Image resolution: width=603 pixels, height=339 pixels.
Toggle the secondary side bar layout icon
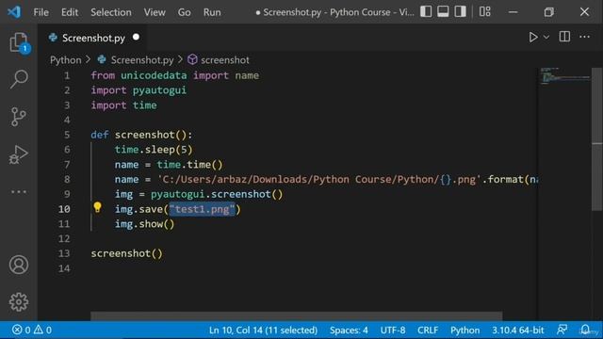click(x=461, y=12)
